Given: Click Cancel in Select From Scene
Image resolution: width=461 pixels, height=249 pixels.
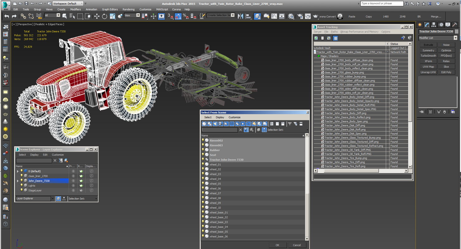Looking at the screenshot, I should [x=297, y=245].
